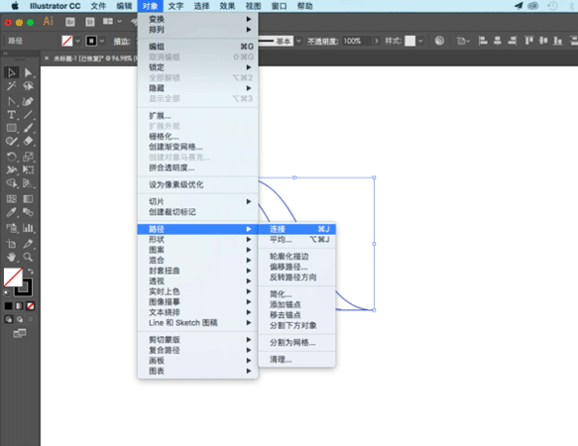This screenshot has width=578, height=446.
Task: Select the Direct Selection tool
Action: [x=28, y=72]
